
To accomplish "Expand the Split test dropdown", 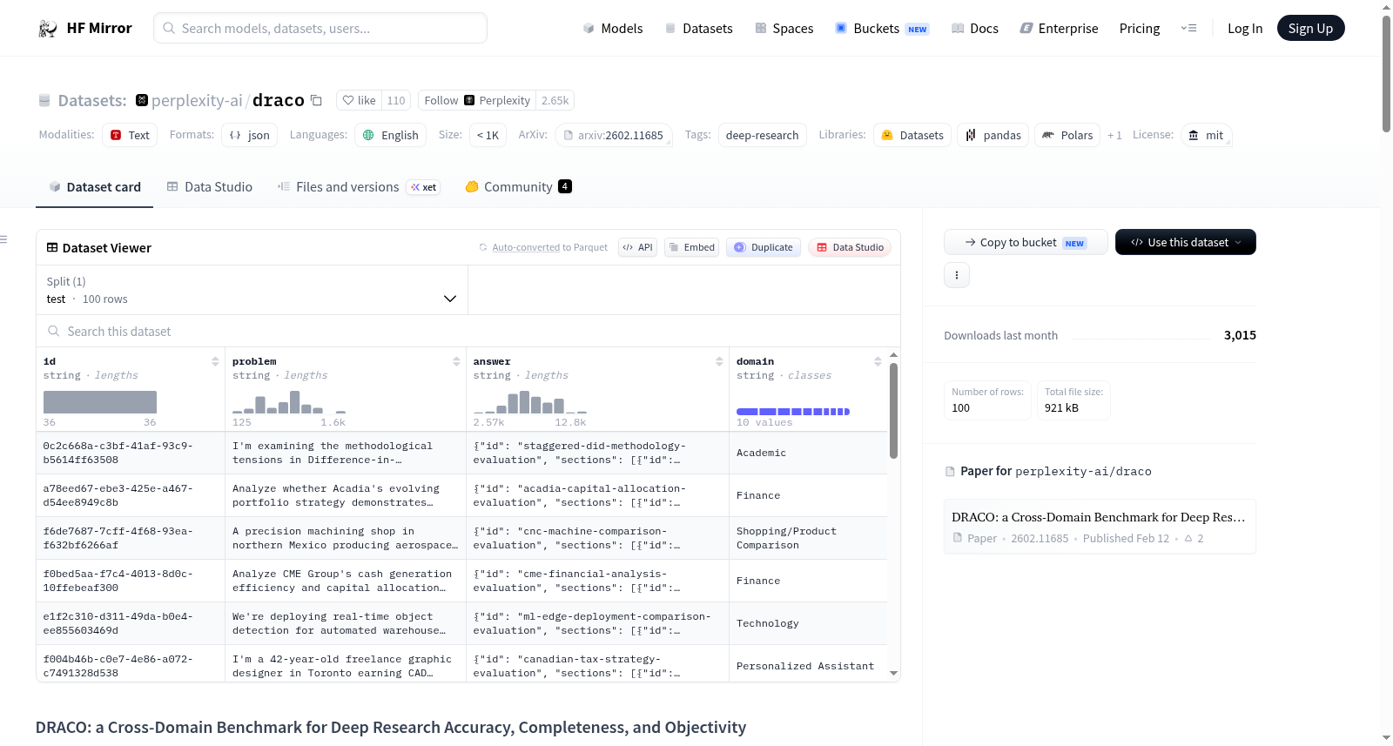I will pos(252,290).
